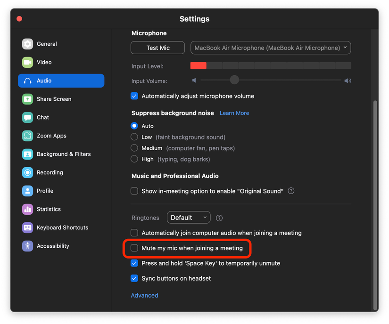Open the suppress background noise Learn More link
Image resolution: width=389 pixels, height=324 pixels.
pyautogui.click(x=234, y=113)
